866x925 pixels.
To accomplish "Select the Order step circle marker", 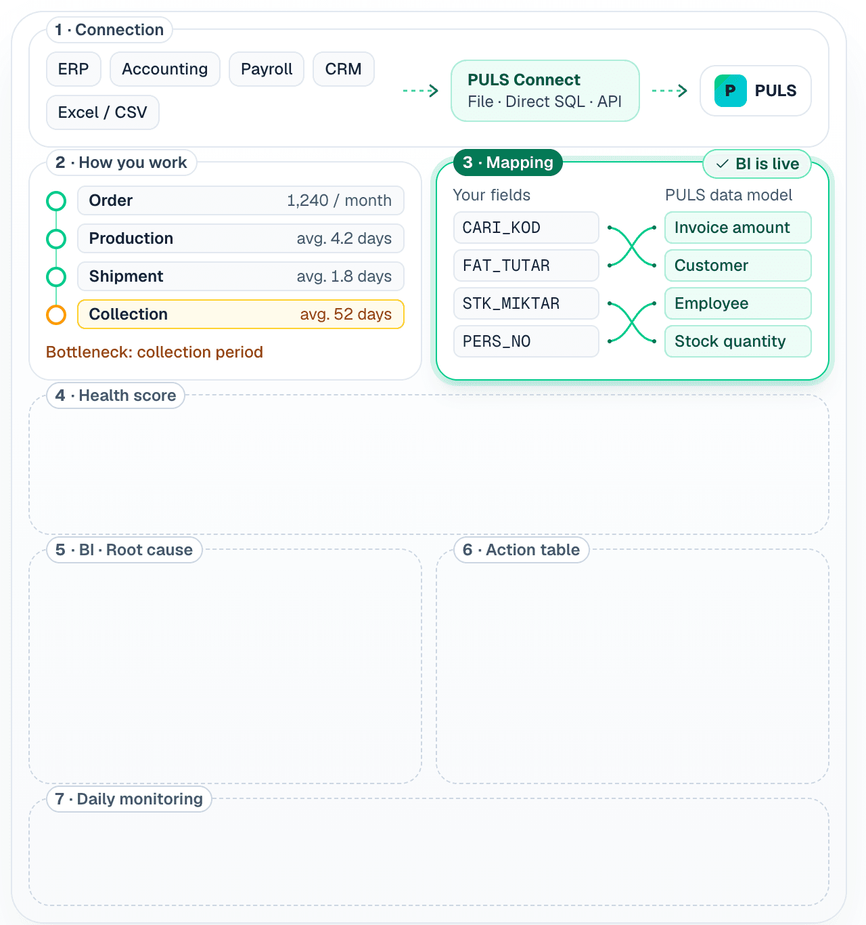I will [x=56, y=200].
